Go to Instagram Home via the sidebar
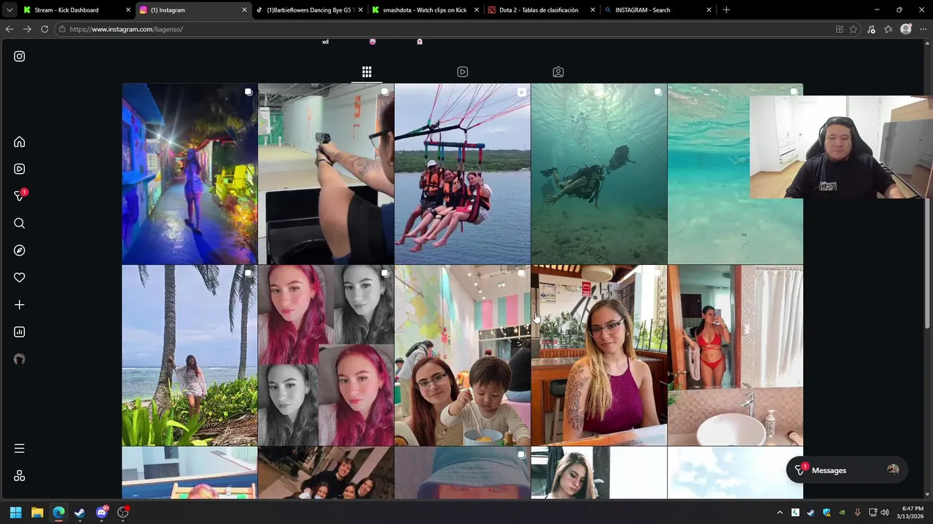933x524 pixels. [20, 142]
